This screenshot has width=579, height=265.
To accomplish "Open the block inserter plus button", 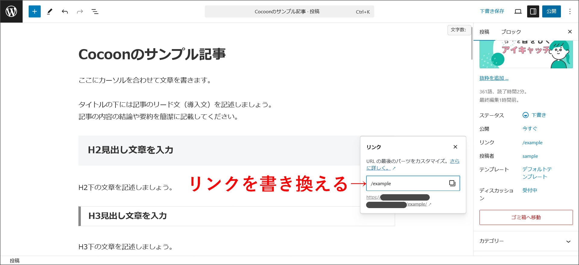I will [x=35, y=11].
